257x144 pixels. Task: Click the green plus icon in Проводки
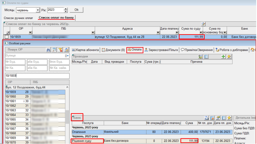click(x=224, y=56)
